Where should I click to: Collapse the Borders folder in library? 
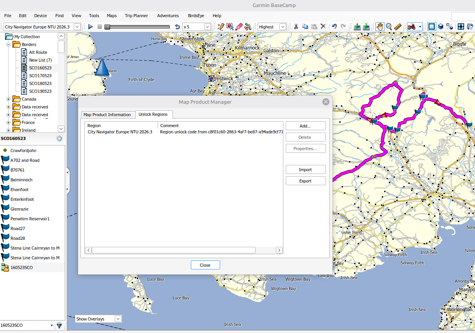pos(8,44)
